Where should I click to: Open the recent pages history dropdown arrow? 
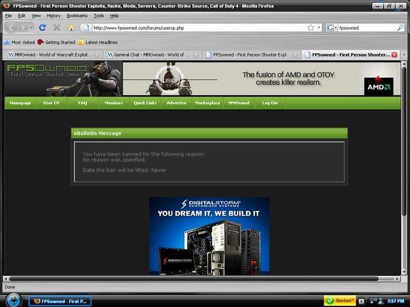click(31, 28)
